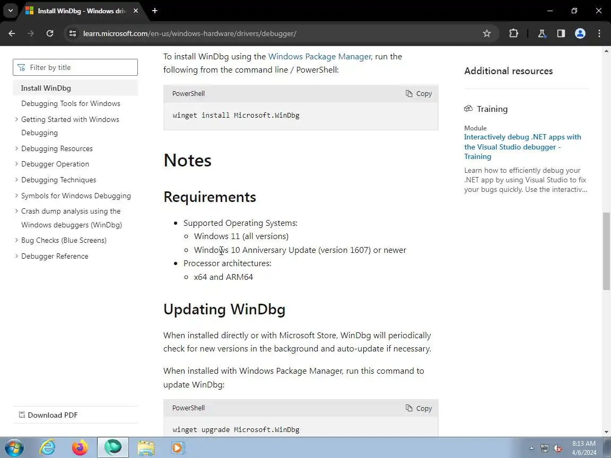The width and height of the screenshot is (611, 458).
Task: Click the page vertical scrollbar thumb
Action: [606, 251]
